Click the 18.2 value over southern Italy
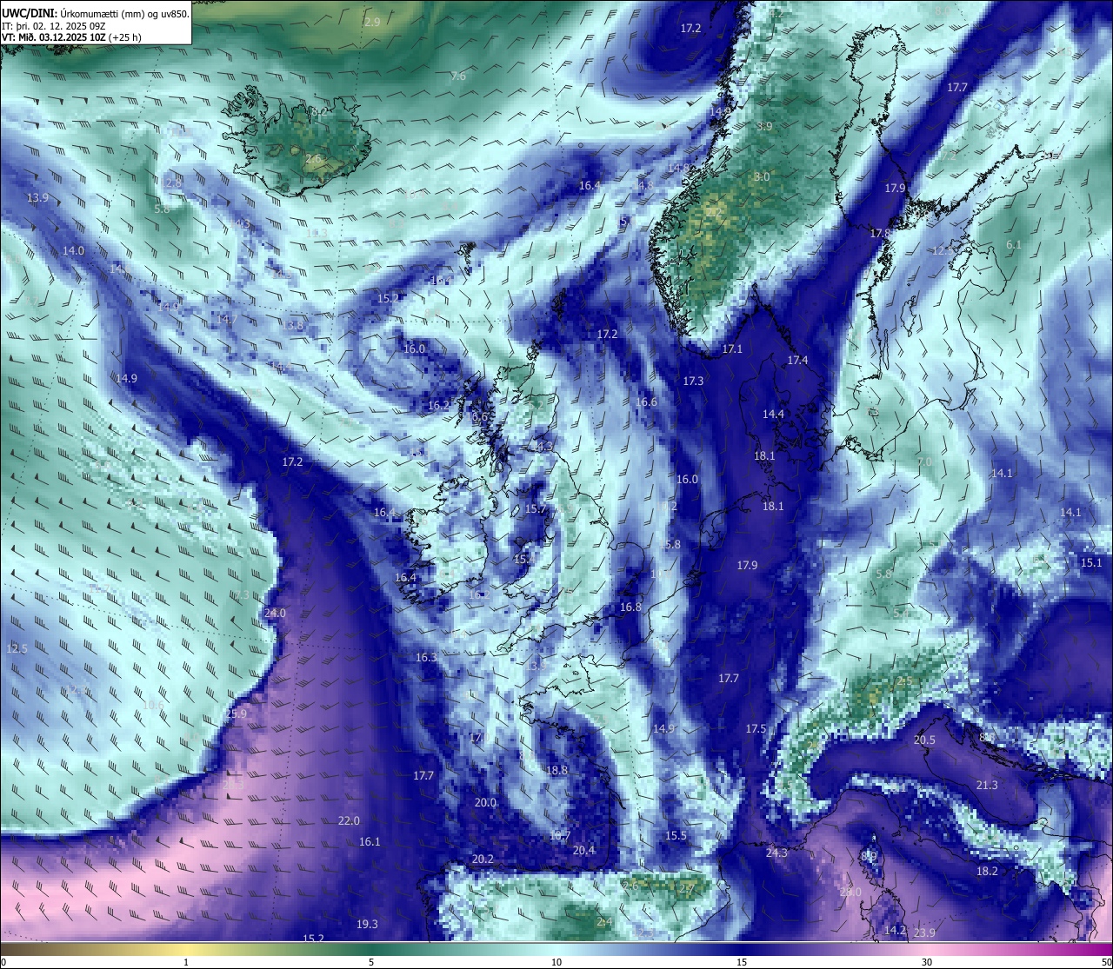The height and width of the screenshot is (969, 1113). (987, 871)
